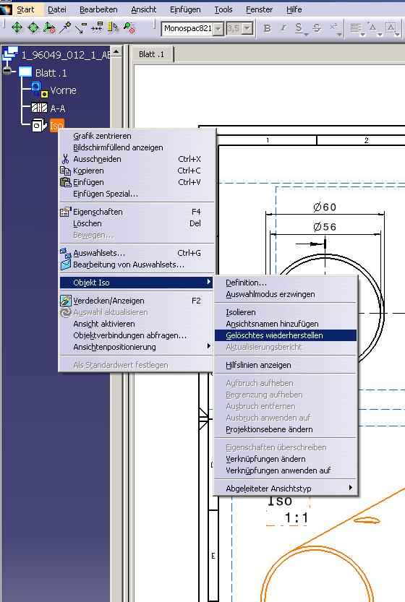Click the second green target toolbar icon
Viewport: 405px width, 602px height.
[x=33, y=27]
